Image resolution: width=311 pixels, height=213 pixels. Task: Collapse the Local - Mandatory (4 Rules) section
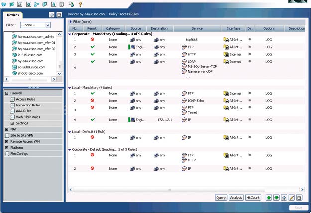pyautogui.click(x=70, y=88)
